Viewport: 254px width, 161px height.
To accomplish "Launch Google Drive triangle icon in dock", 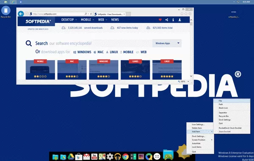I will pyautogui.click(x=71, y=157).
